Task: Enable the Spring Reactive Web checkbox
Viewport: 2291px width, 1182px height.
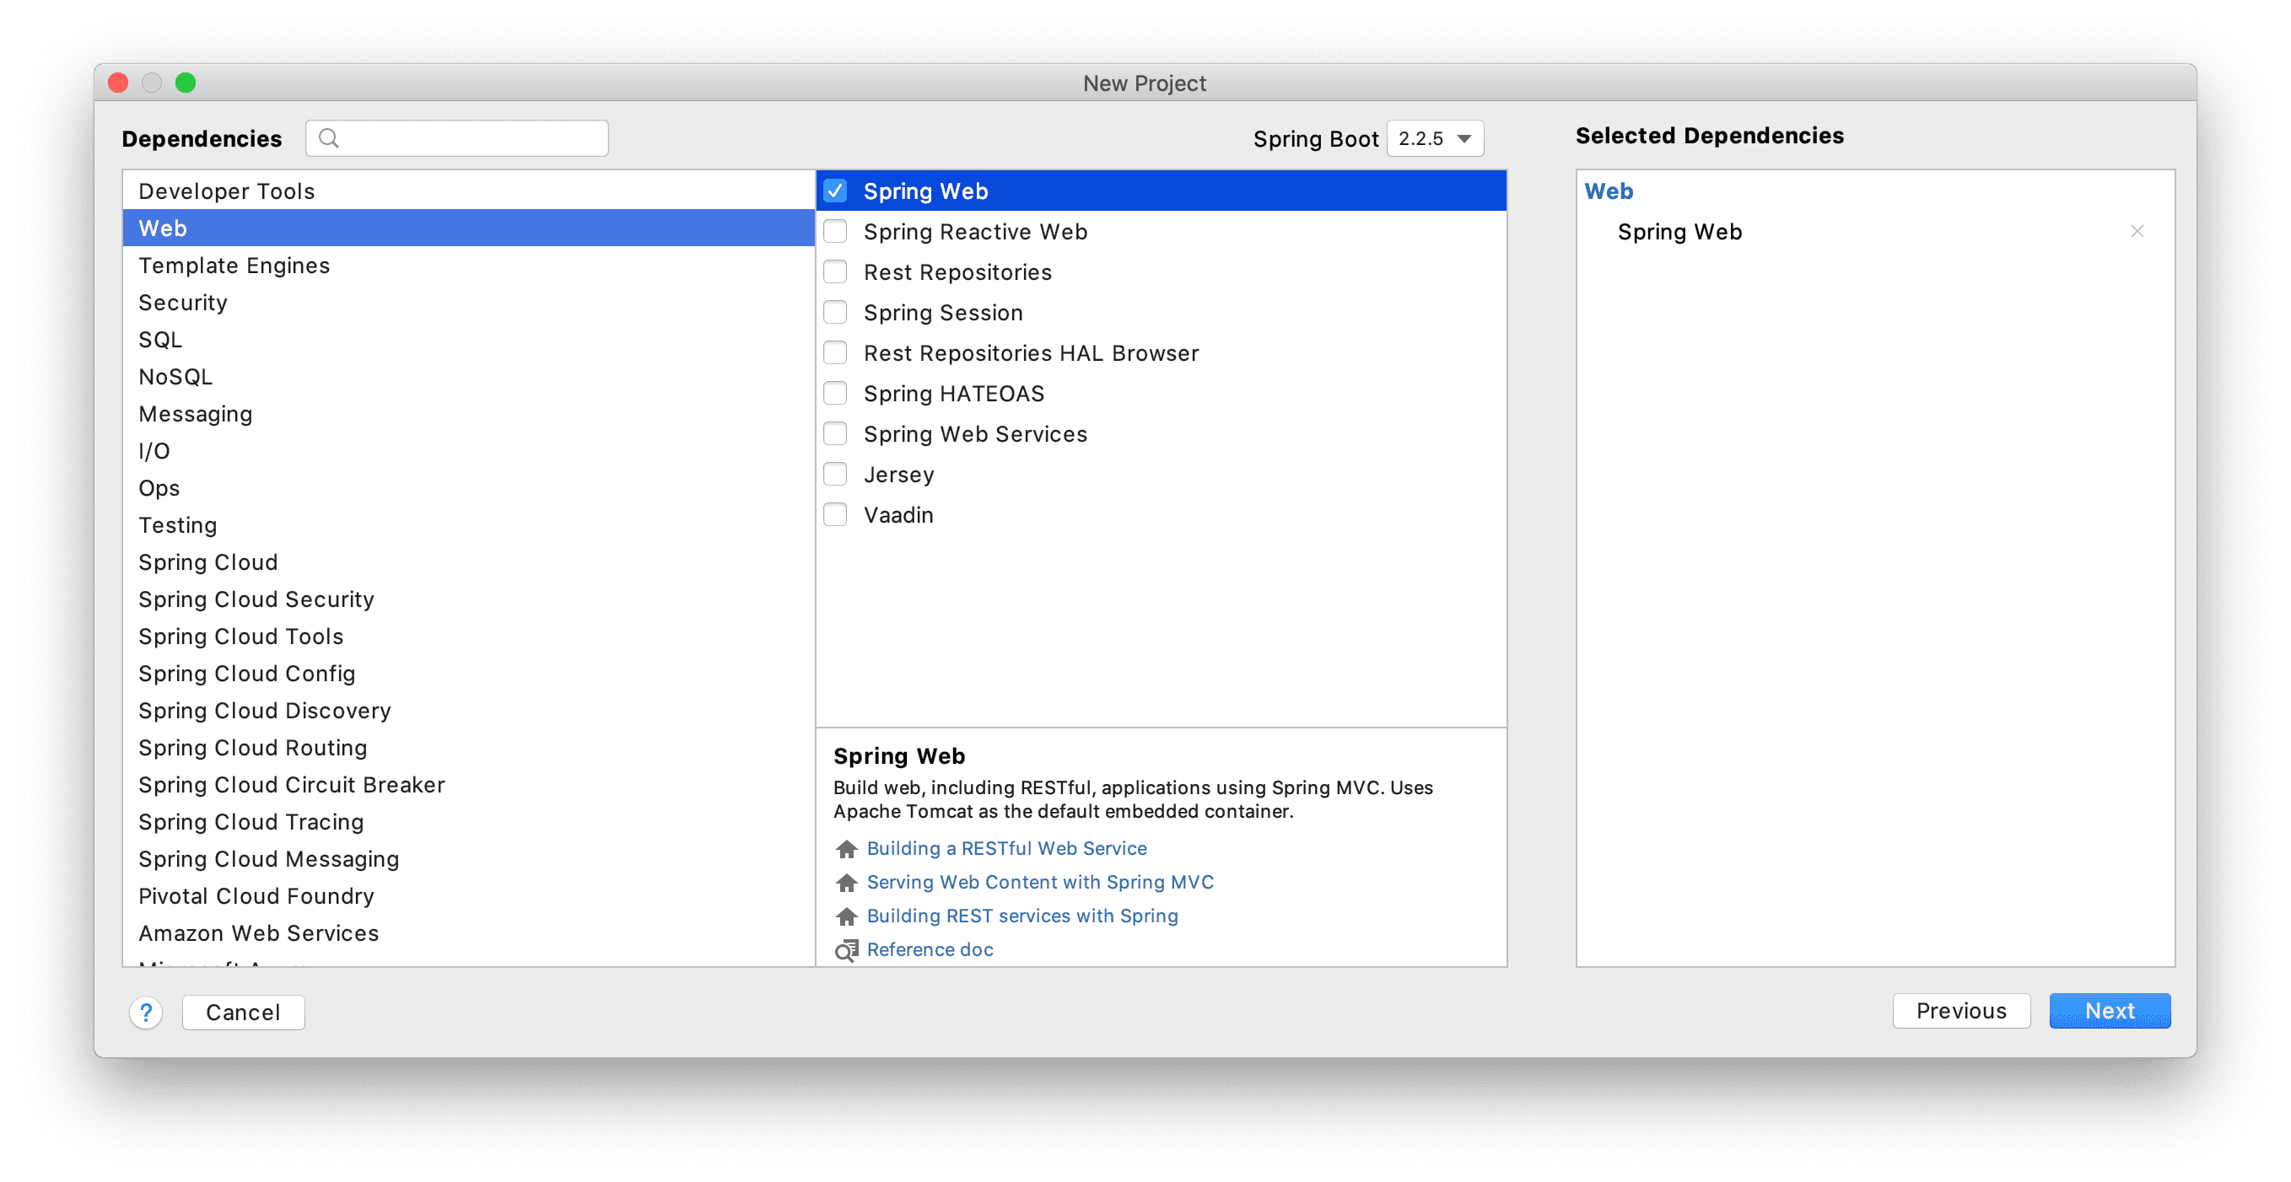Action: (x=835, y=232)
